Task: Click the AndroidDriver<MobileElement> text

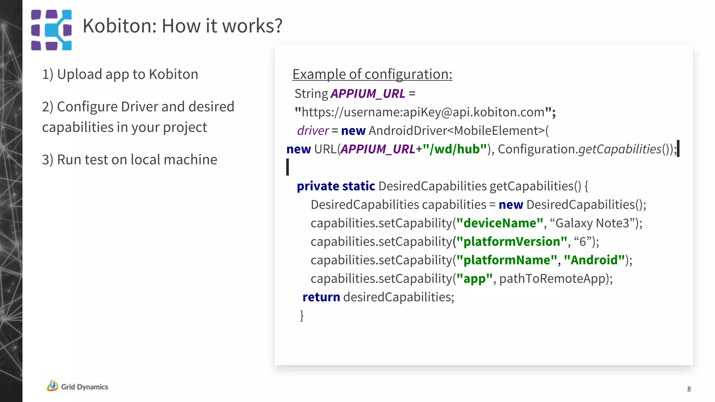Action: 457,131
